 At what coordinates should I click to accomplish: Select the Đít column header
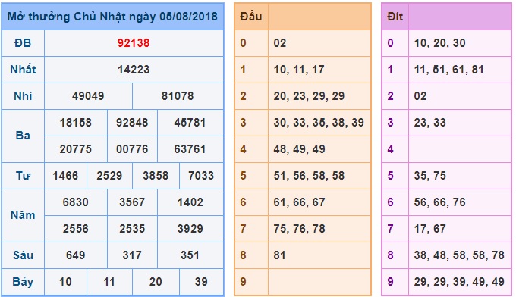pyautogui.click(x=395, y=17)
